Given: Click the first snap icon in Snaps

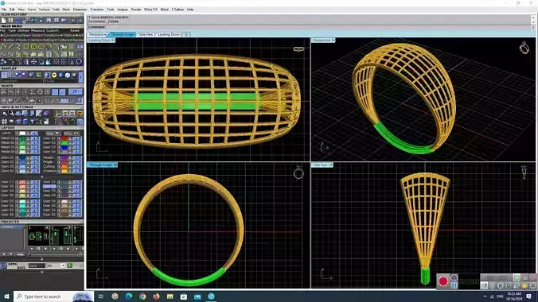Looking at the screenshot, I should [3, 92].
